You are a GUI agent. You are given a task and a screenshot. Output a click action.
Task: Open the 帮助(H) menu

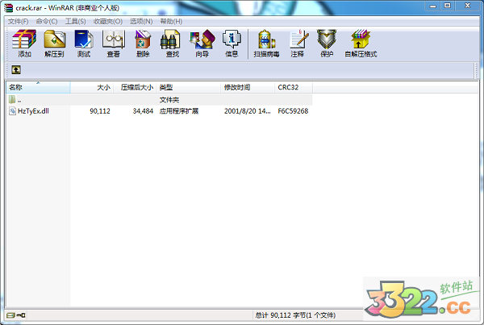click(171, 21)
